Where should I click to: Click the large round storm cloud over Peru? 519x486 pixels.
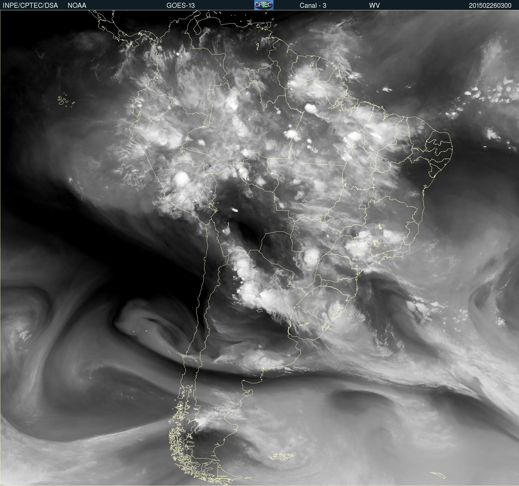181,178
